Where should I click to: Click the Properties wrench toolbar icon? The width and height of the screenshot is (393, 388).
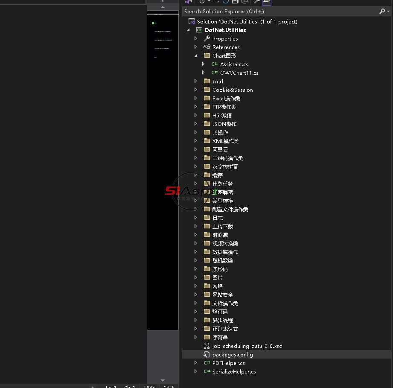coord(257,2)
